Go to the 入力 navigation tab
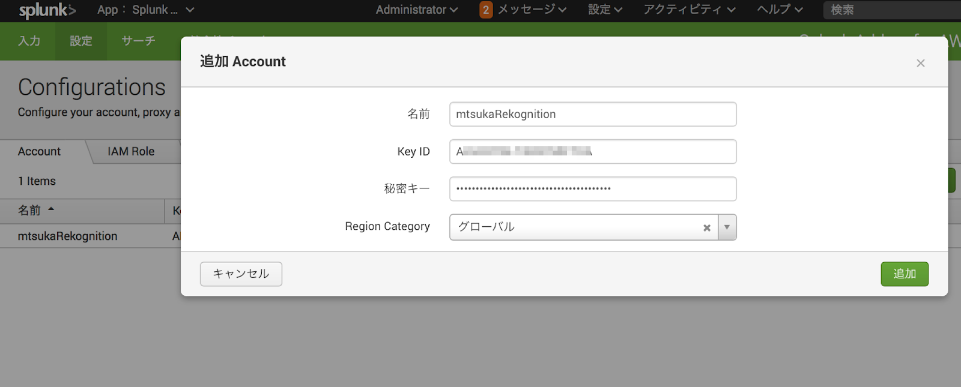This screenshot has width=961, height=387. click(x=29, y=41)
